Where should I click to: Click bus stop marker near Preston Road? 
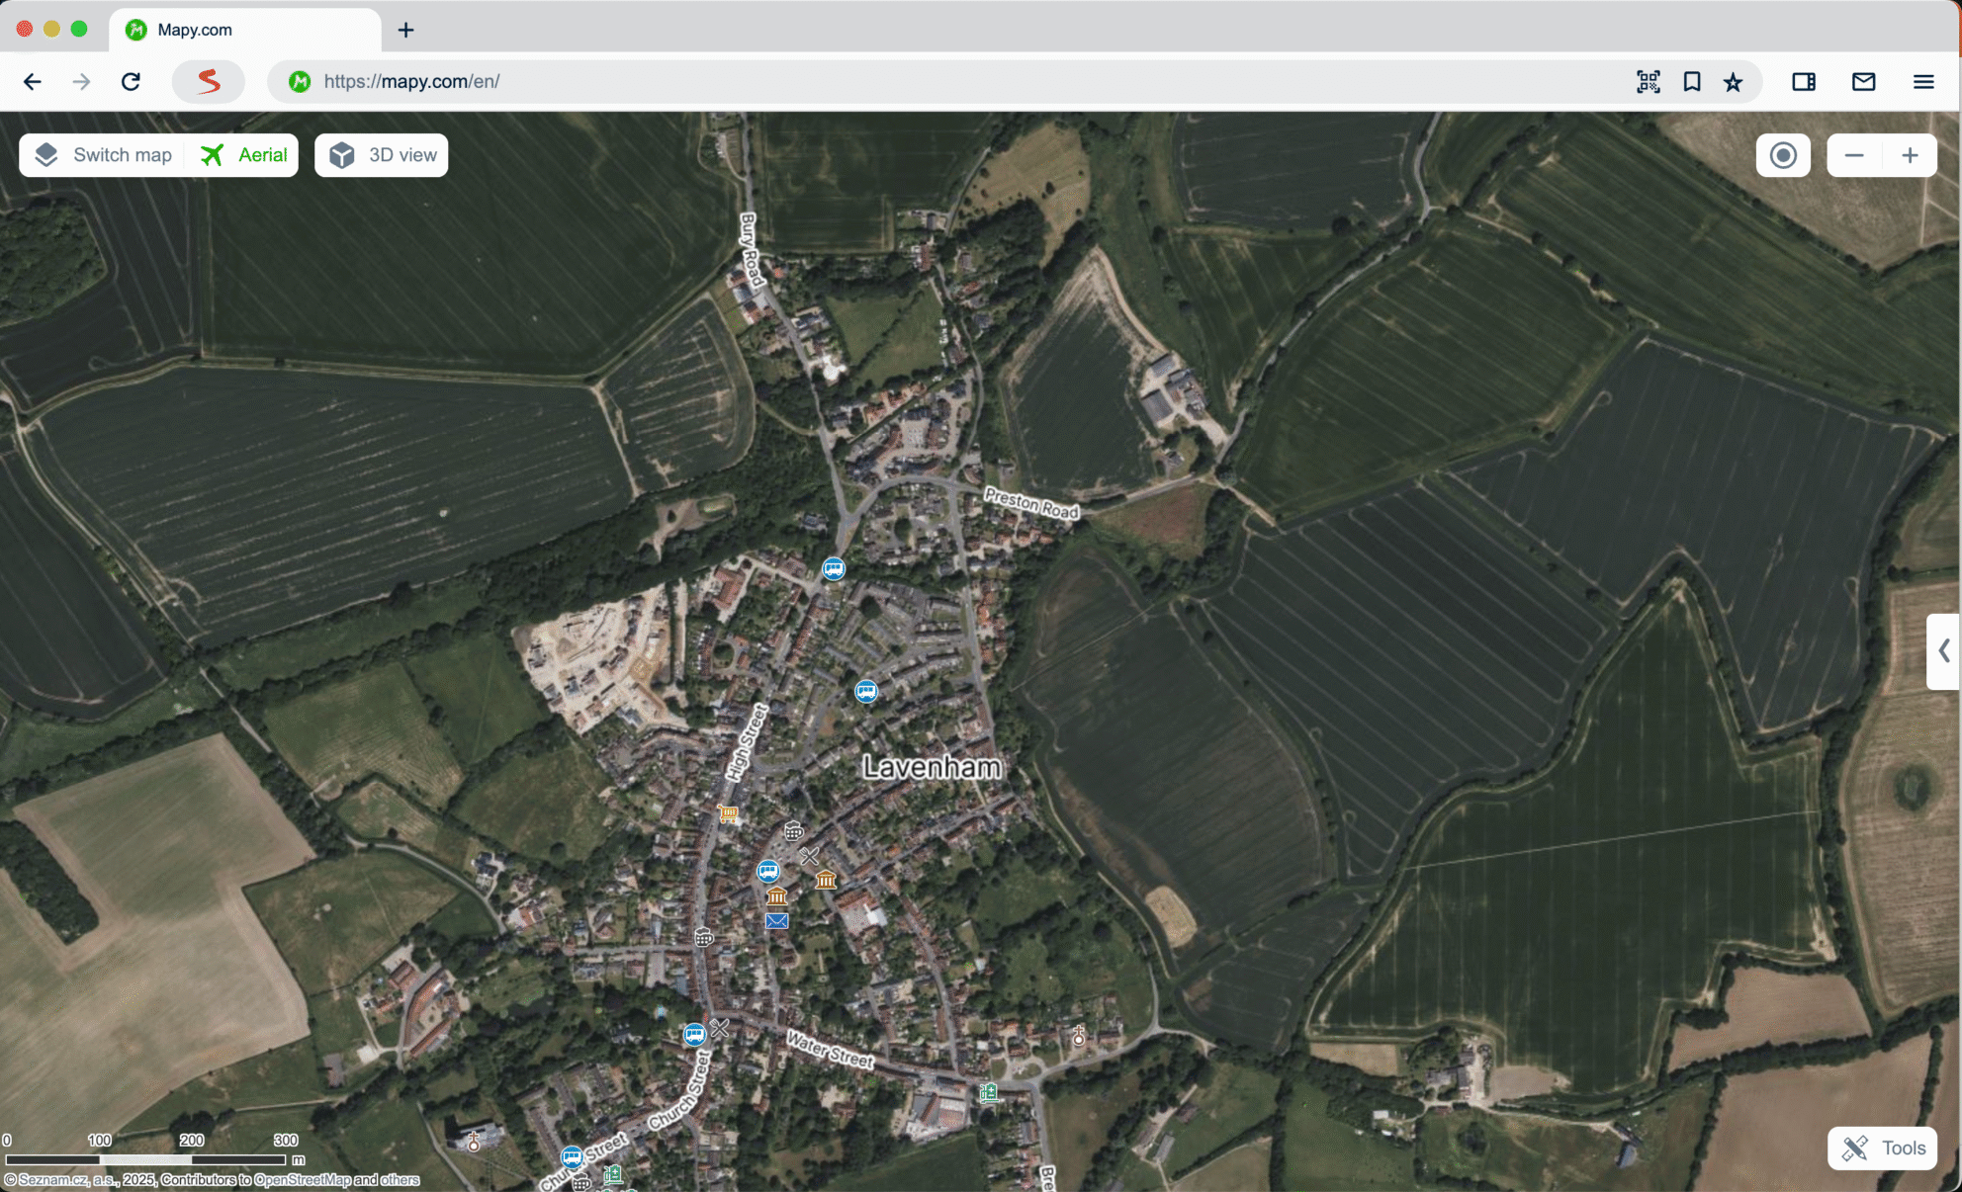tap(834, 568)
